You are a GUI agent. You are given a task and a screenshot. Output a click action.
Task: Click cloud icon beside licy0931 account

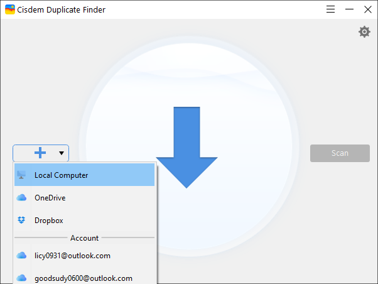click(21, 255)
